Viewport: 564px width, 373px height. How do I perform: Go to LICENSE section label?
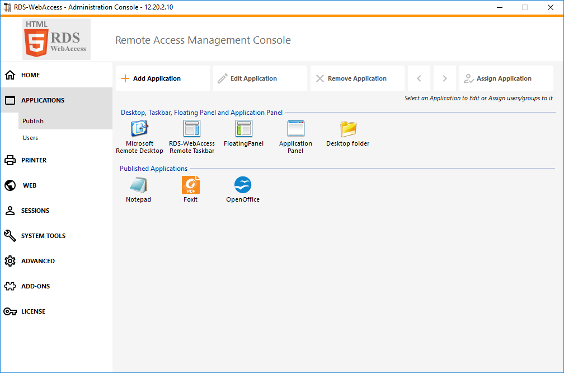tap(33, 311)
